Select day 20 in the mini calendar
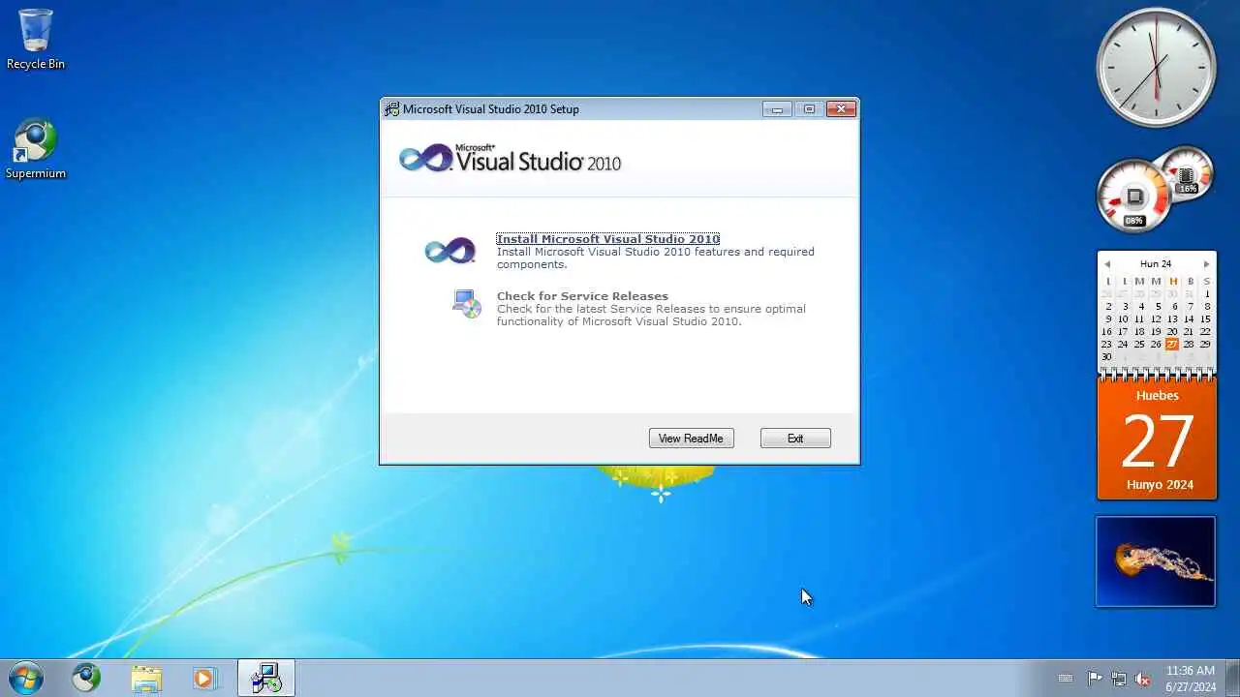The image size is (1240, 697). [1172, 331]
